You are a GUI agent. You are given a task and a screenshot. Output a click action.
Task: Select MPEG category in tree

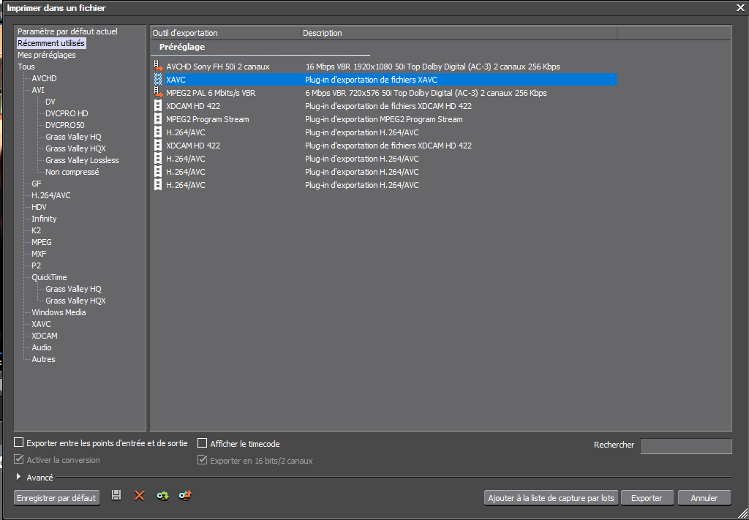pos(41,242)
